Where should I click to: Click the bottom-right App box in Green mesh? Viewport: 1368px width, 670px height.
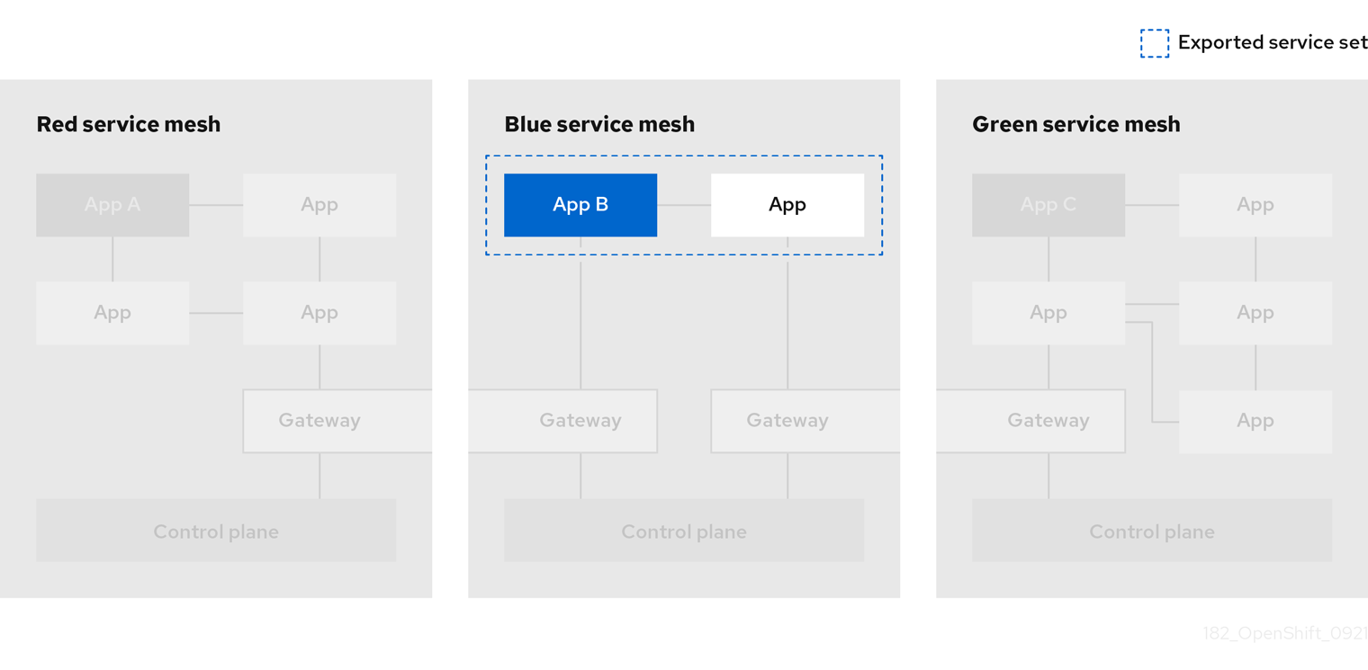1255,421
